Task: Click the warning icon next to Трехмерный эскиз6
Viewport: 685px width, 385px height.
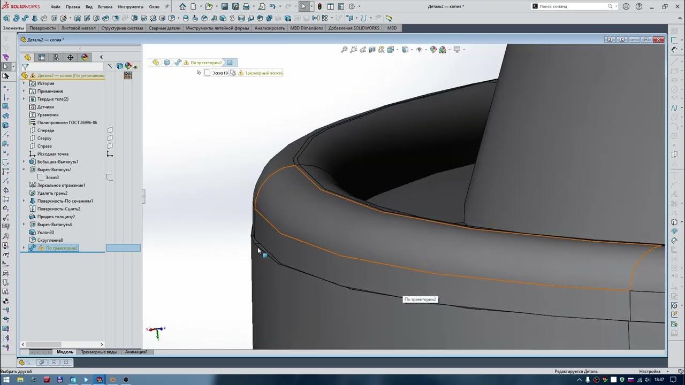Action: (240, 73)
